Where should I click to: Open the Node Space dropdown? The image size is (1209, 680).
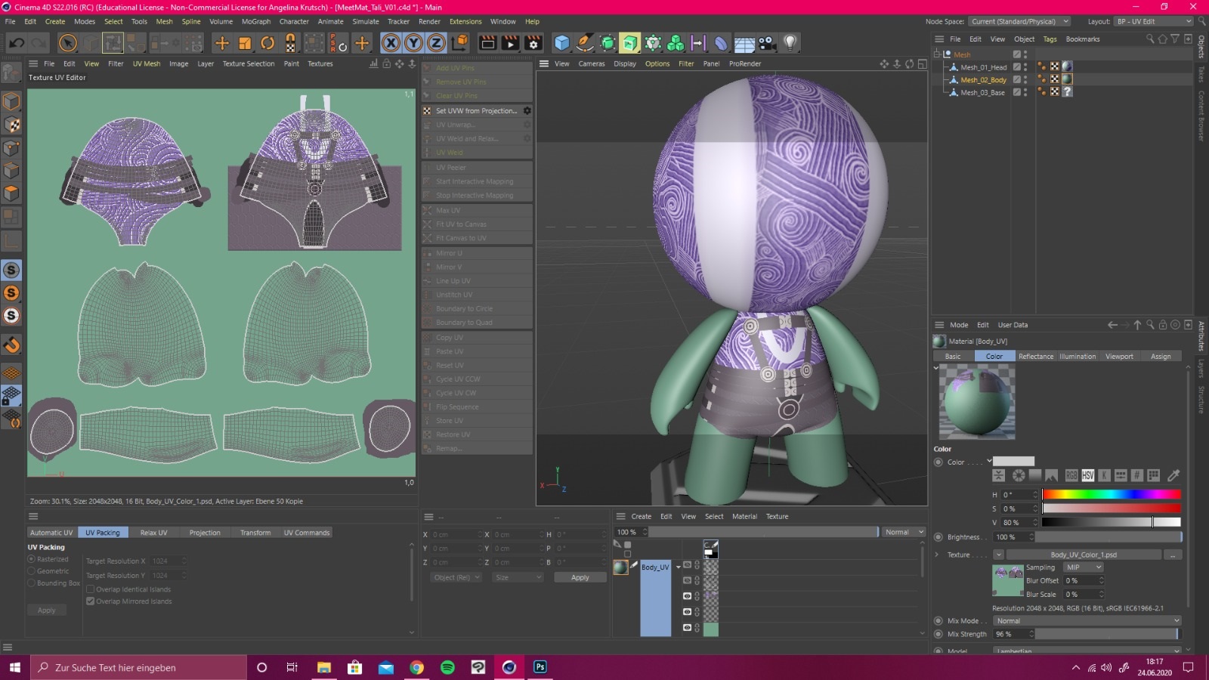click(1019, 21)
